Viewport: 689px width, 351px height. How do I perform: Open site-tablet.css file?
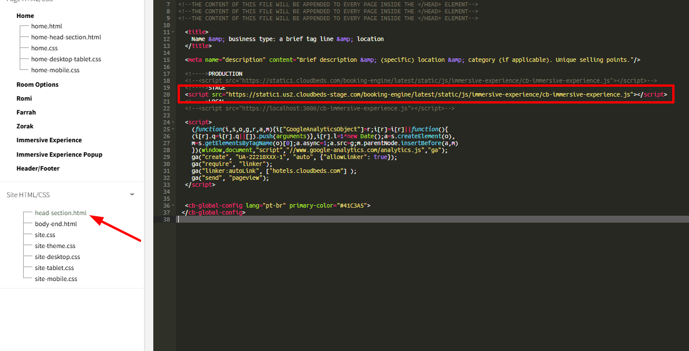pyautogui.click(x=54, y=268)
